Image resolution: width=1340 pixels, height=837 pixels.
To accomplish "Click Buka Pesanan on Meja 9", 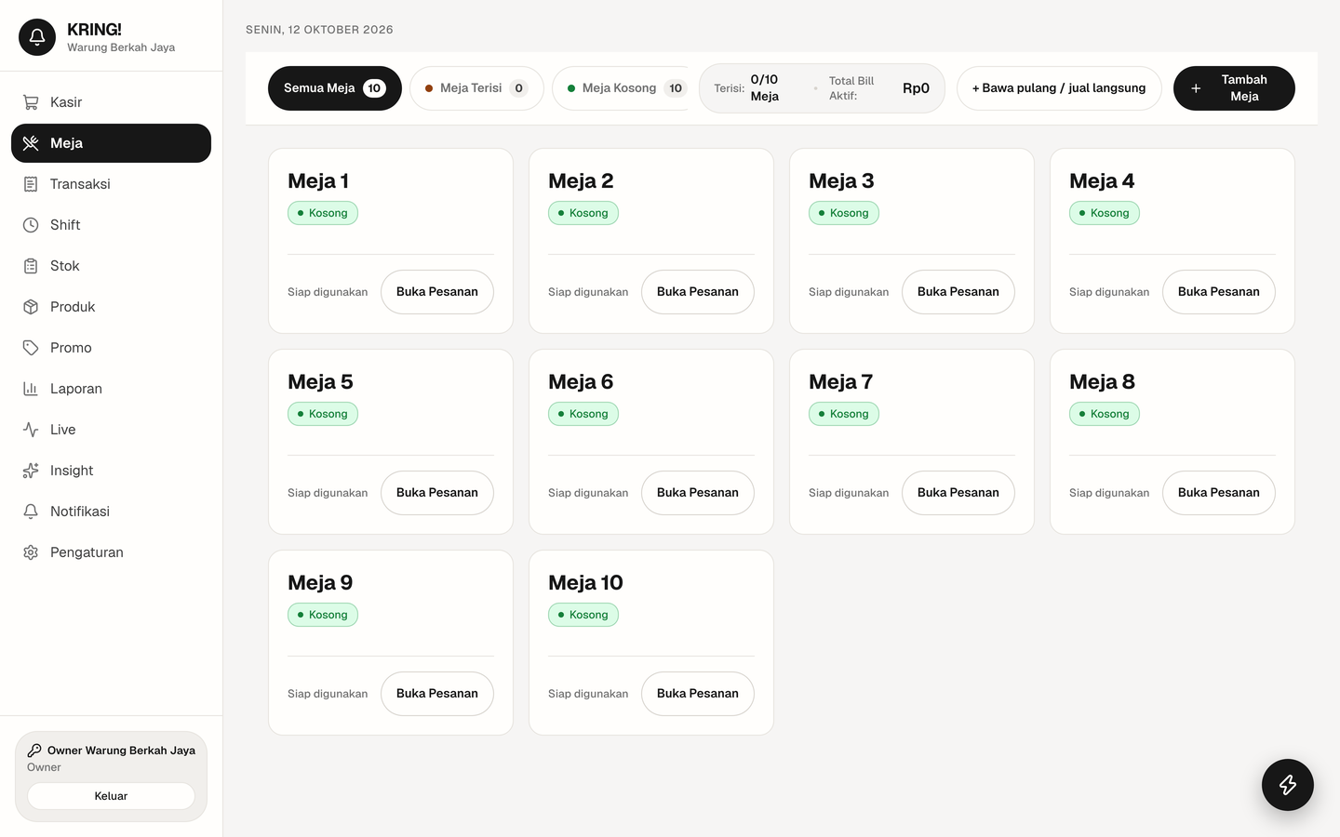I will 437,694.
